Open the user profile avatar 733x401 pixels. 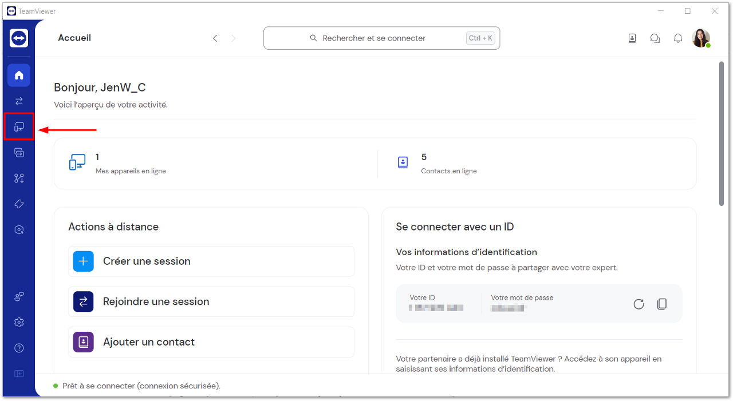click(x=701, y=38)
